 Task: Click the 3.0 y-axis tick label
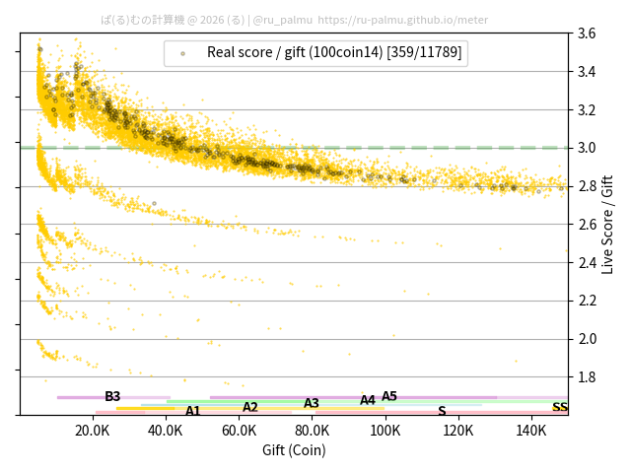coord(586,148)
